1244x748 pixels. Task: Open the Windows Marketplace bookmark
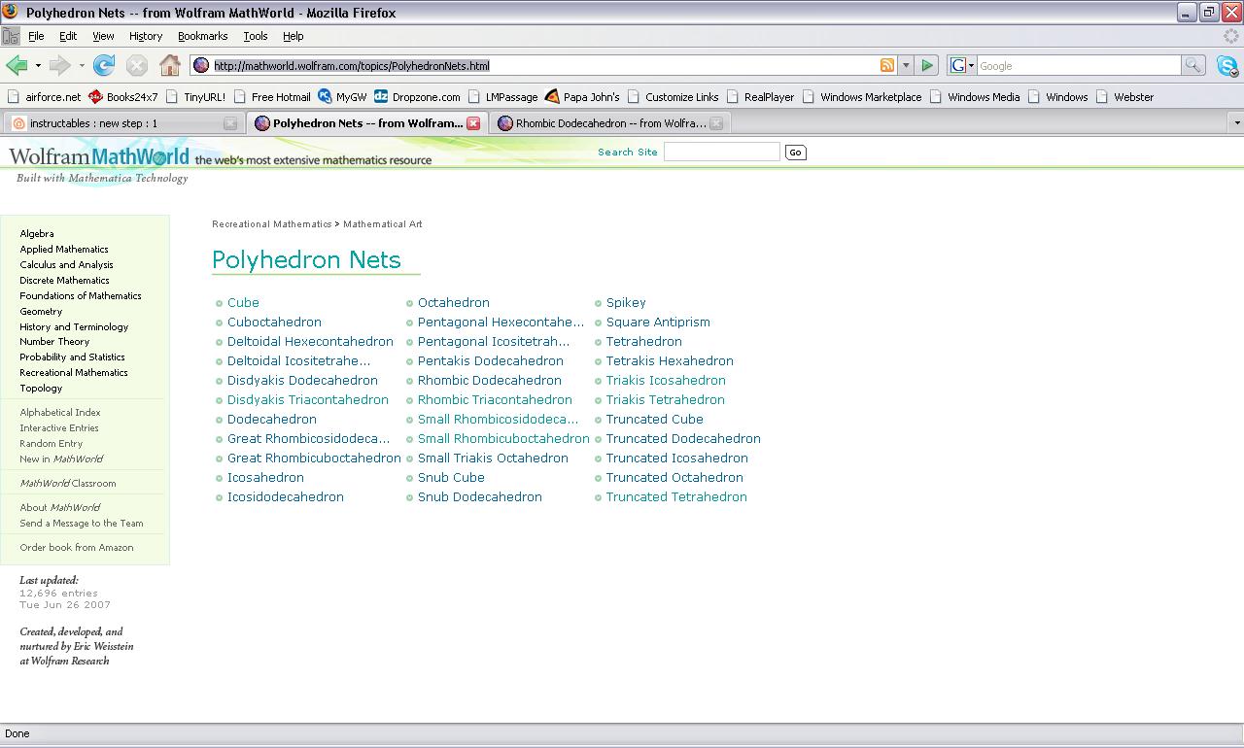(x=862, y=97)
